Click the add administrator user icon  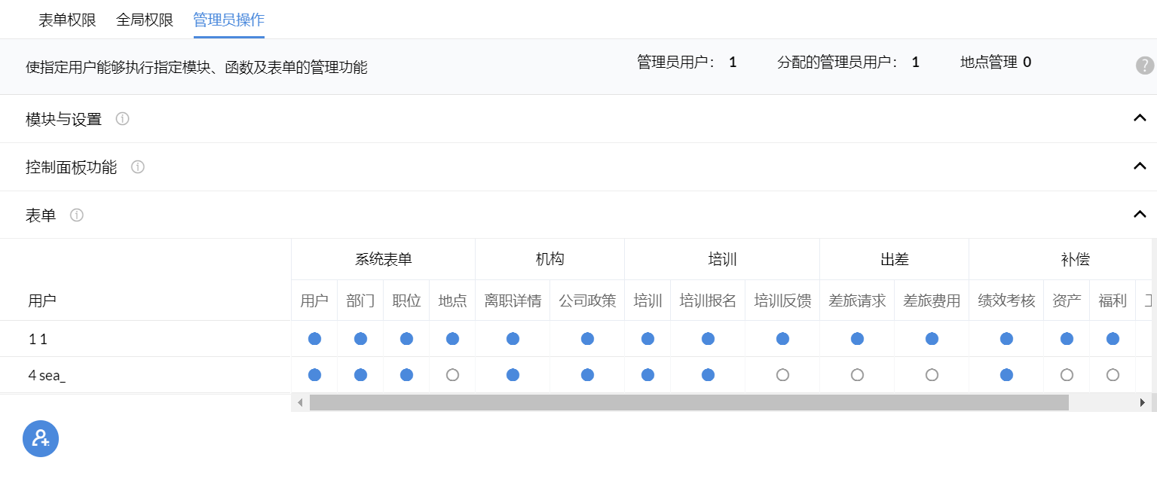41,438
